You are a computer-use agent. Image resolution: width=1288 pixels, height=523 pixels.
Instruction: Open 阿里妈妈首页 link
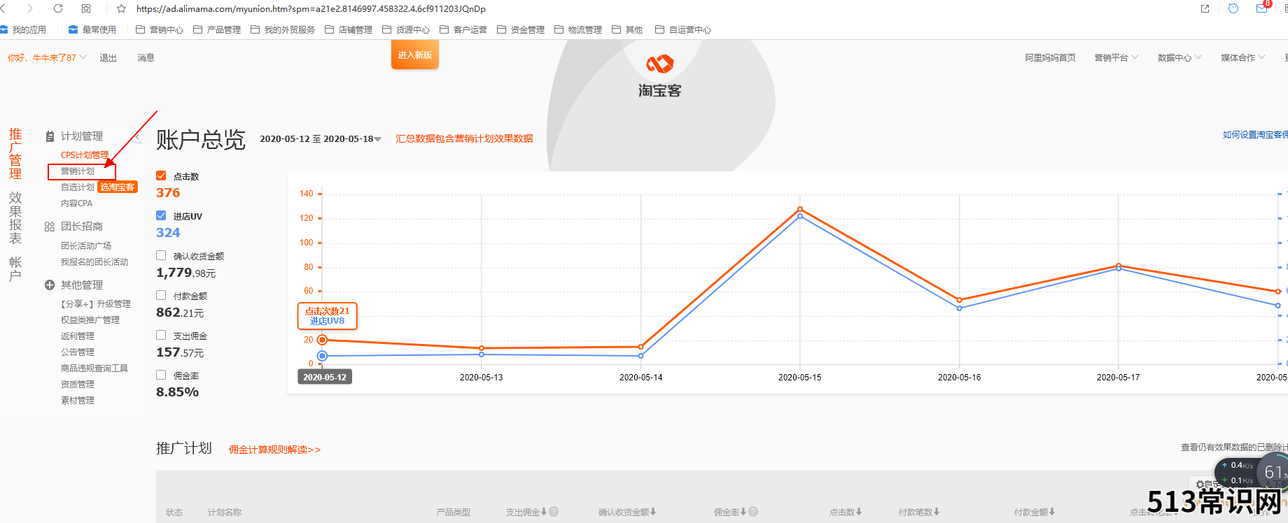(x=1050, y=57)
